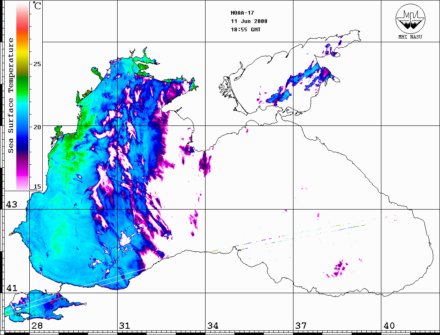
Task: Click the '20' value on temperature scale
Action: coord(37,127)
